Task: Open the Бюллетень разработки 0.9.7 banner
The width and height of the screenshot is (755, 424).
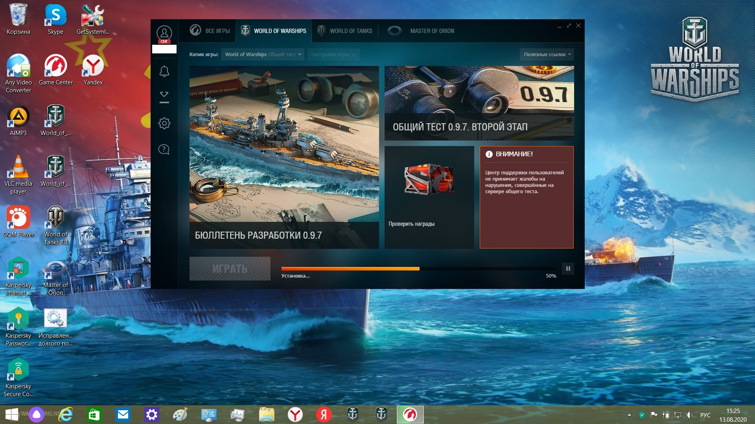Action: 284,157
